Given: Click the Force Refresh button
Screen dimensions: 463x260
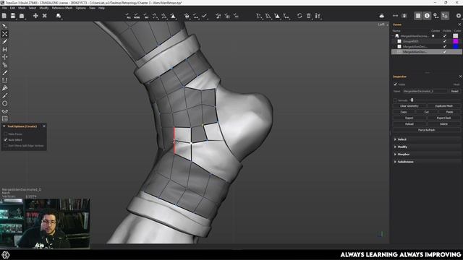Looking at the screenshot, I should point(427,130).
